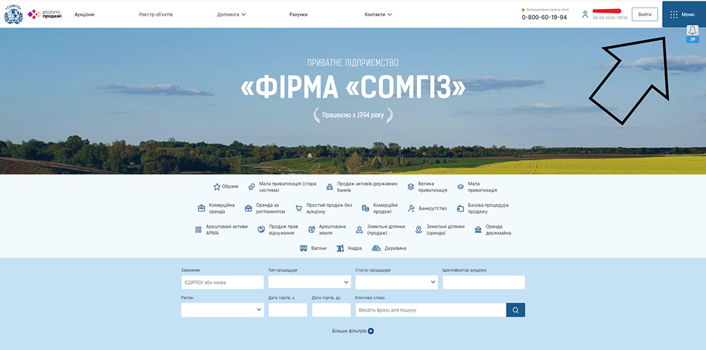Select the Обране star category
Viewport: 706px width, 350px height.
pos(226,186)
